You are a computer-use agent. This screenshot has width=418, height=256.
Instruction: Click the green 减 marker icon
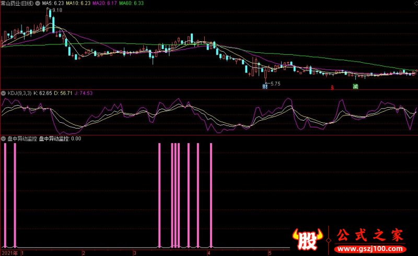coord(355,87)
